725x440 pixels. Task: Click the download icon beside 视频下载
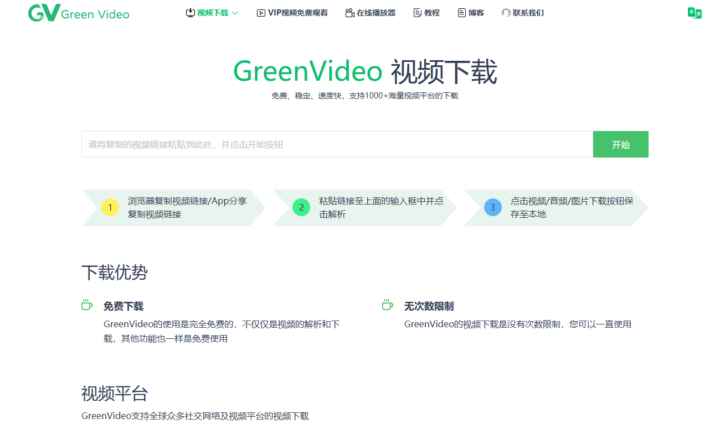(191, 13)
